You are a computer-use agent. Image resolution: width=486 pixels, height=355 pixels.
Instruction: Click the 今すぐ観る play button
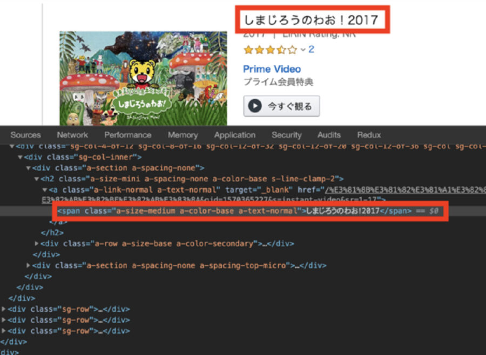[x=281, y=106]
